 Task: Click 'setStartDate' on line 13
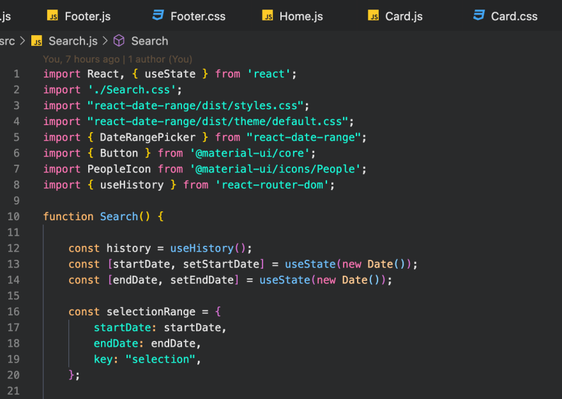[x=221, y=264]
